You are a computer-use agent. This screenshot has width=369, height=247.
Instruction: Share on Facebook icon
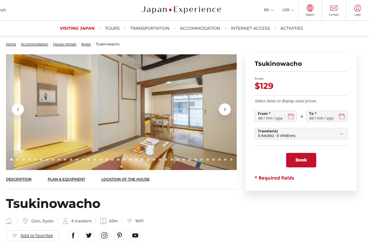73,235
